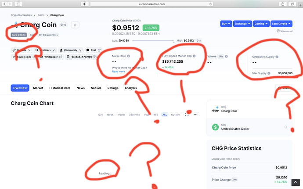Follow the Read more link under Market Cap

point(119,71)
